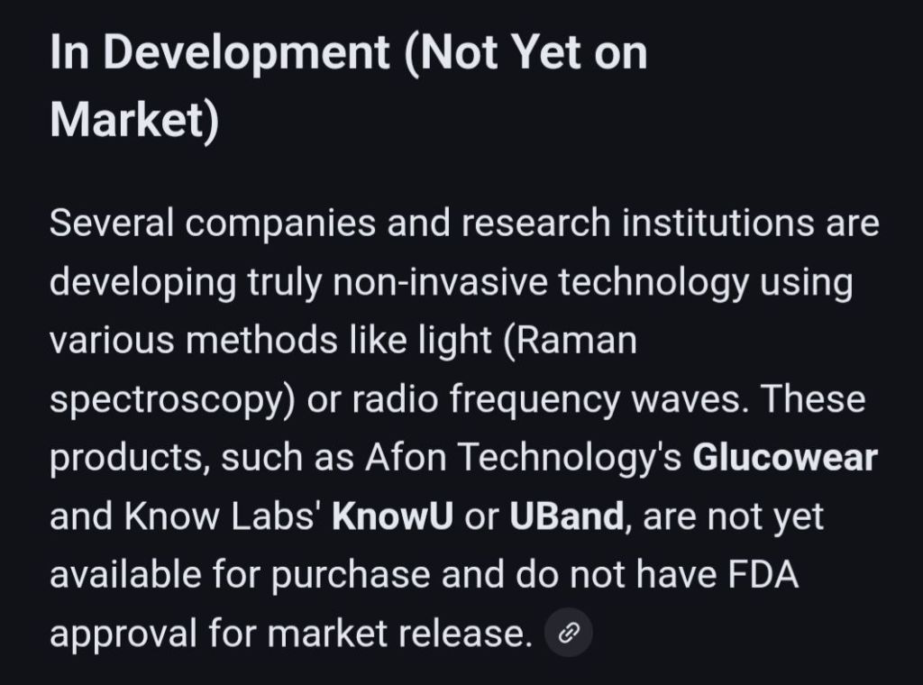
Task: Click the bold word Glucowear
Action: (x=784, y=458)
